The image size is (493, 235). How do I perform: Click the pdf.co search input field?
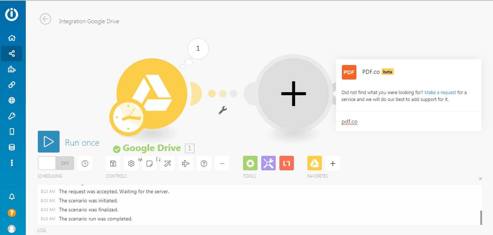(x=407, y=122)
